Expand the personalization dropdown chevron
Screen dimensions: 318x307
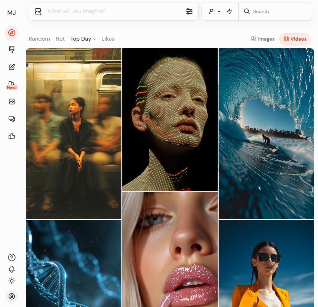point(219,11)
